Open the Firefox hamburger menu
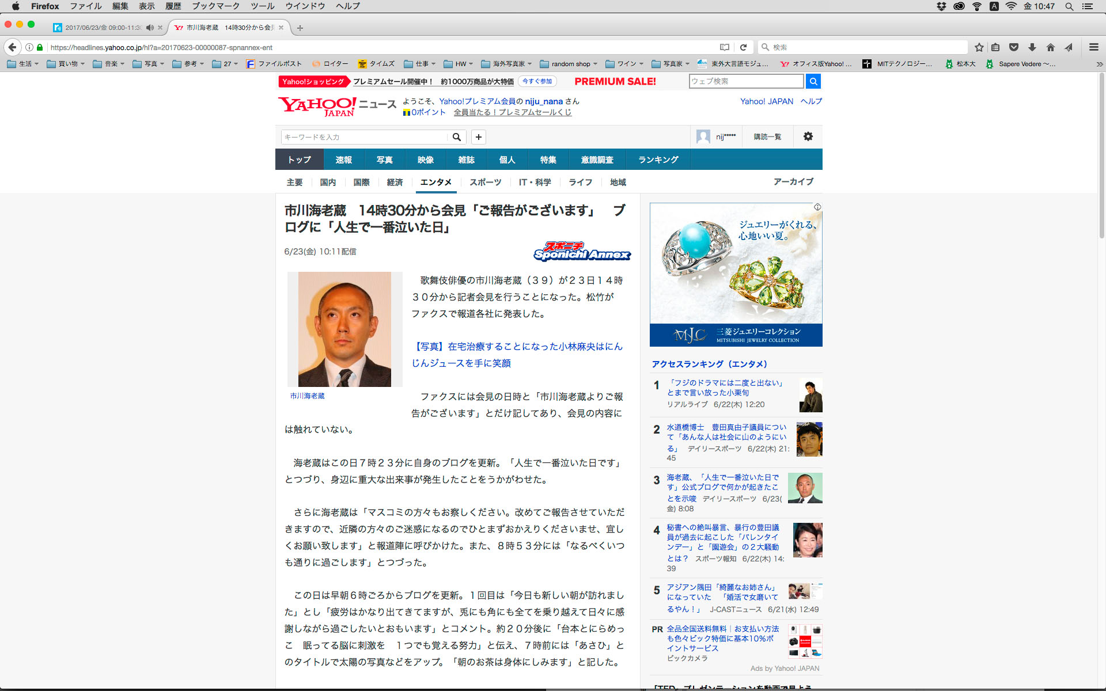Viewport: 1106px width, 691px height. pos(1093,47)
